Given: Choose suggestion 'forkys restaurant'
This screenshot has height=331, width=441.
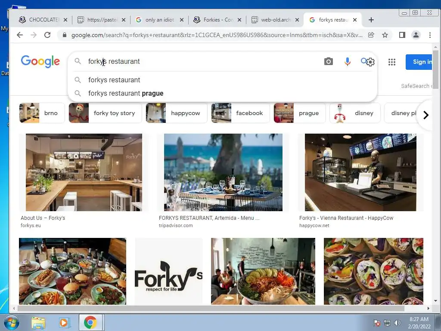Looking at the screenshot, I should coord(114,80).
